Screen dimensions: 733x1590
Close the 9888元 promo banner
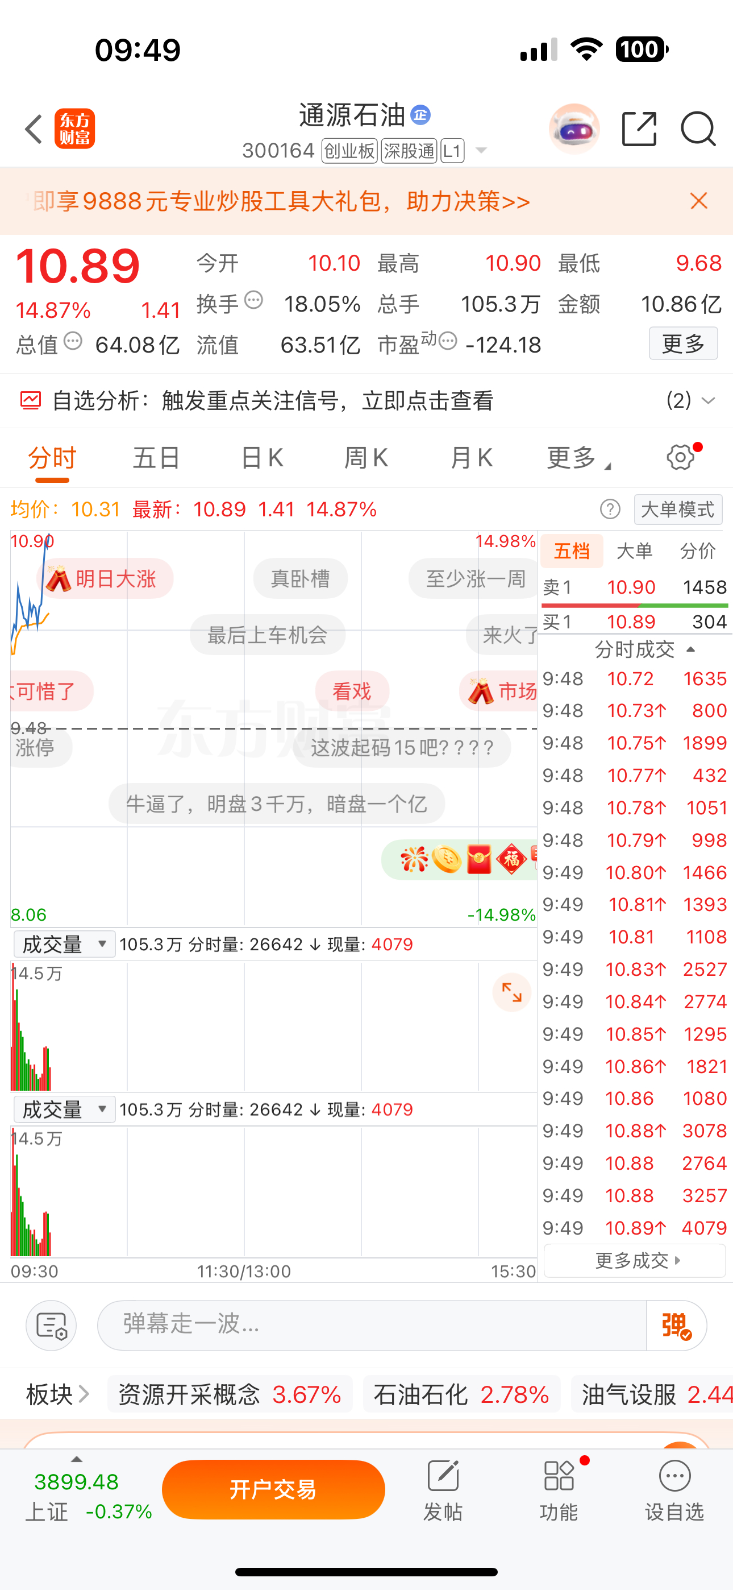[x=698, y=201]
